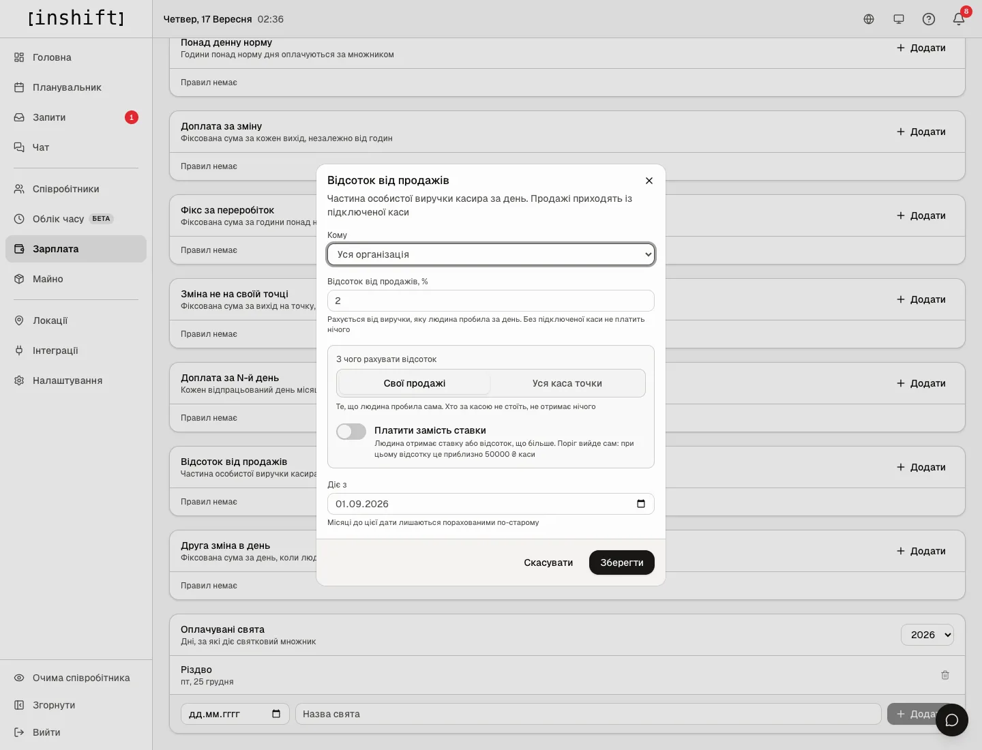Click the Діє з date field
The height and width of the screenshot is (750, 982).
[491, 504]
